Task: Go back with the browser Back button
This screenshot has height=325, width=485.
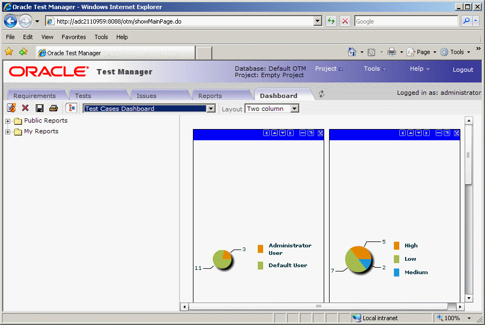Action: 11,21
